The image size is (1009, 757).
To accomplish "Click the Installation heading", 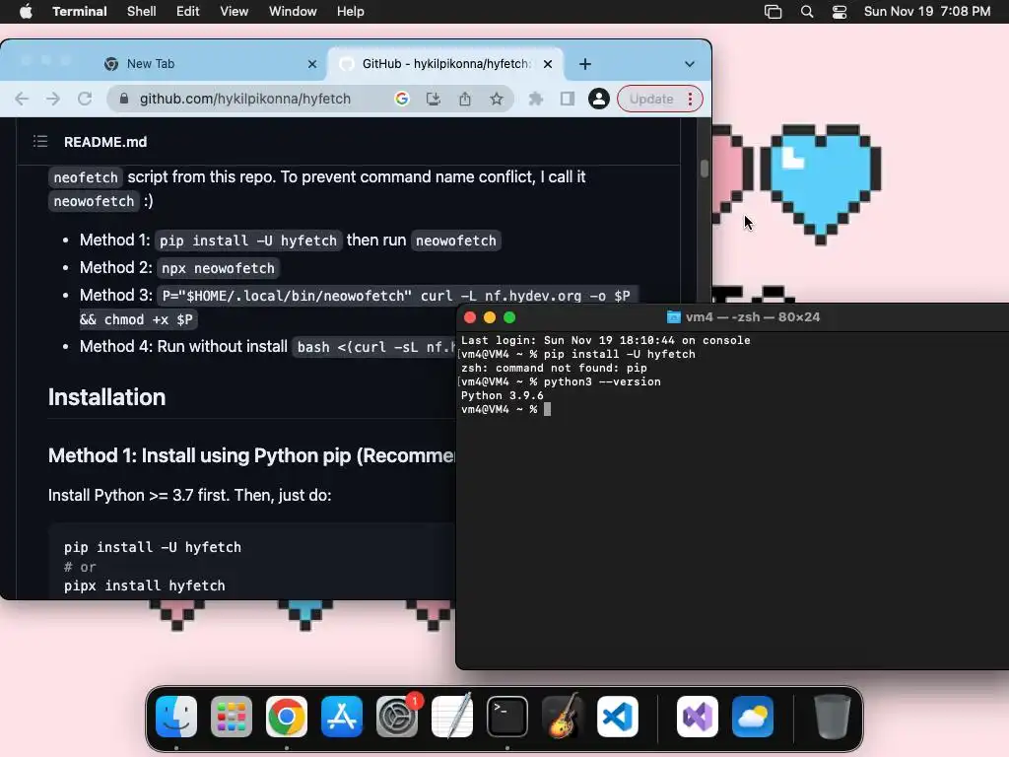I will (x=106, y=397).
